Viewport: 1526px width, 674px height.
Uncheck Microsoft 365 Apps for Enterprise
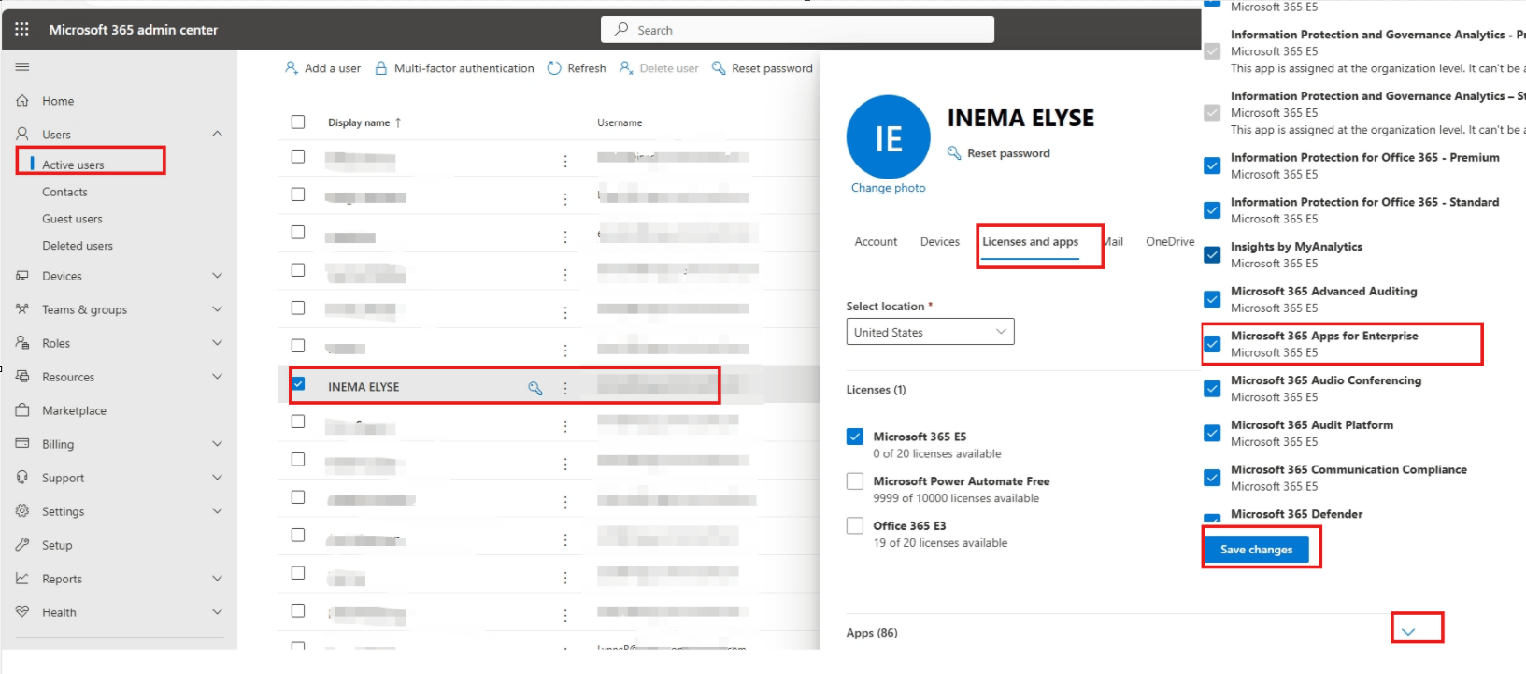pyautogui.click(x=1212, y=344)
